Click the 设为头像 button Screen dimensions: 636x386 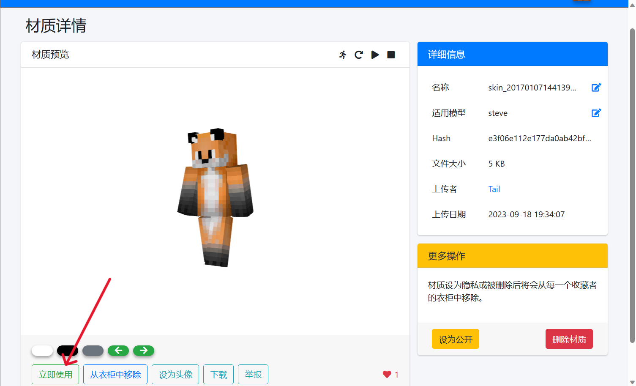pyautogui.click(x=175, y=375)
